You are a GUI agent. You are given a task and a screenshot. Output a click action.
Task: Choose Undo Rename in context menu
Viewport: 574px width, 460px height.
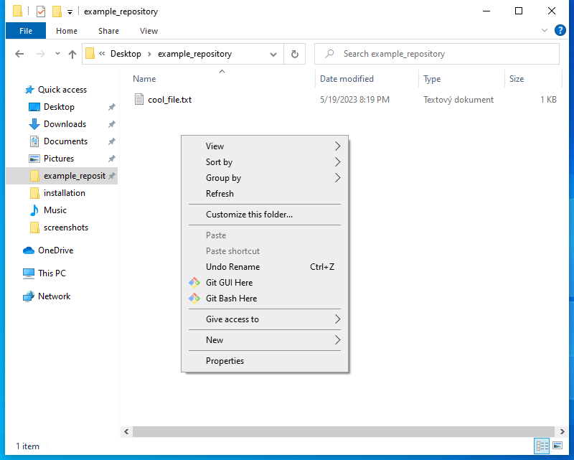tap(264, 267)
